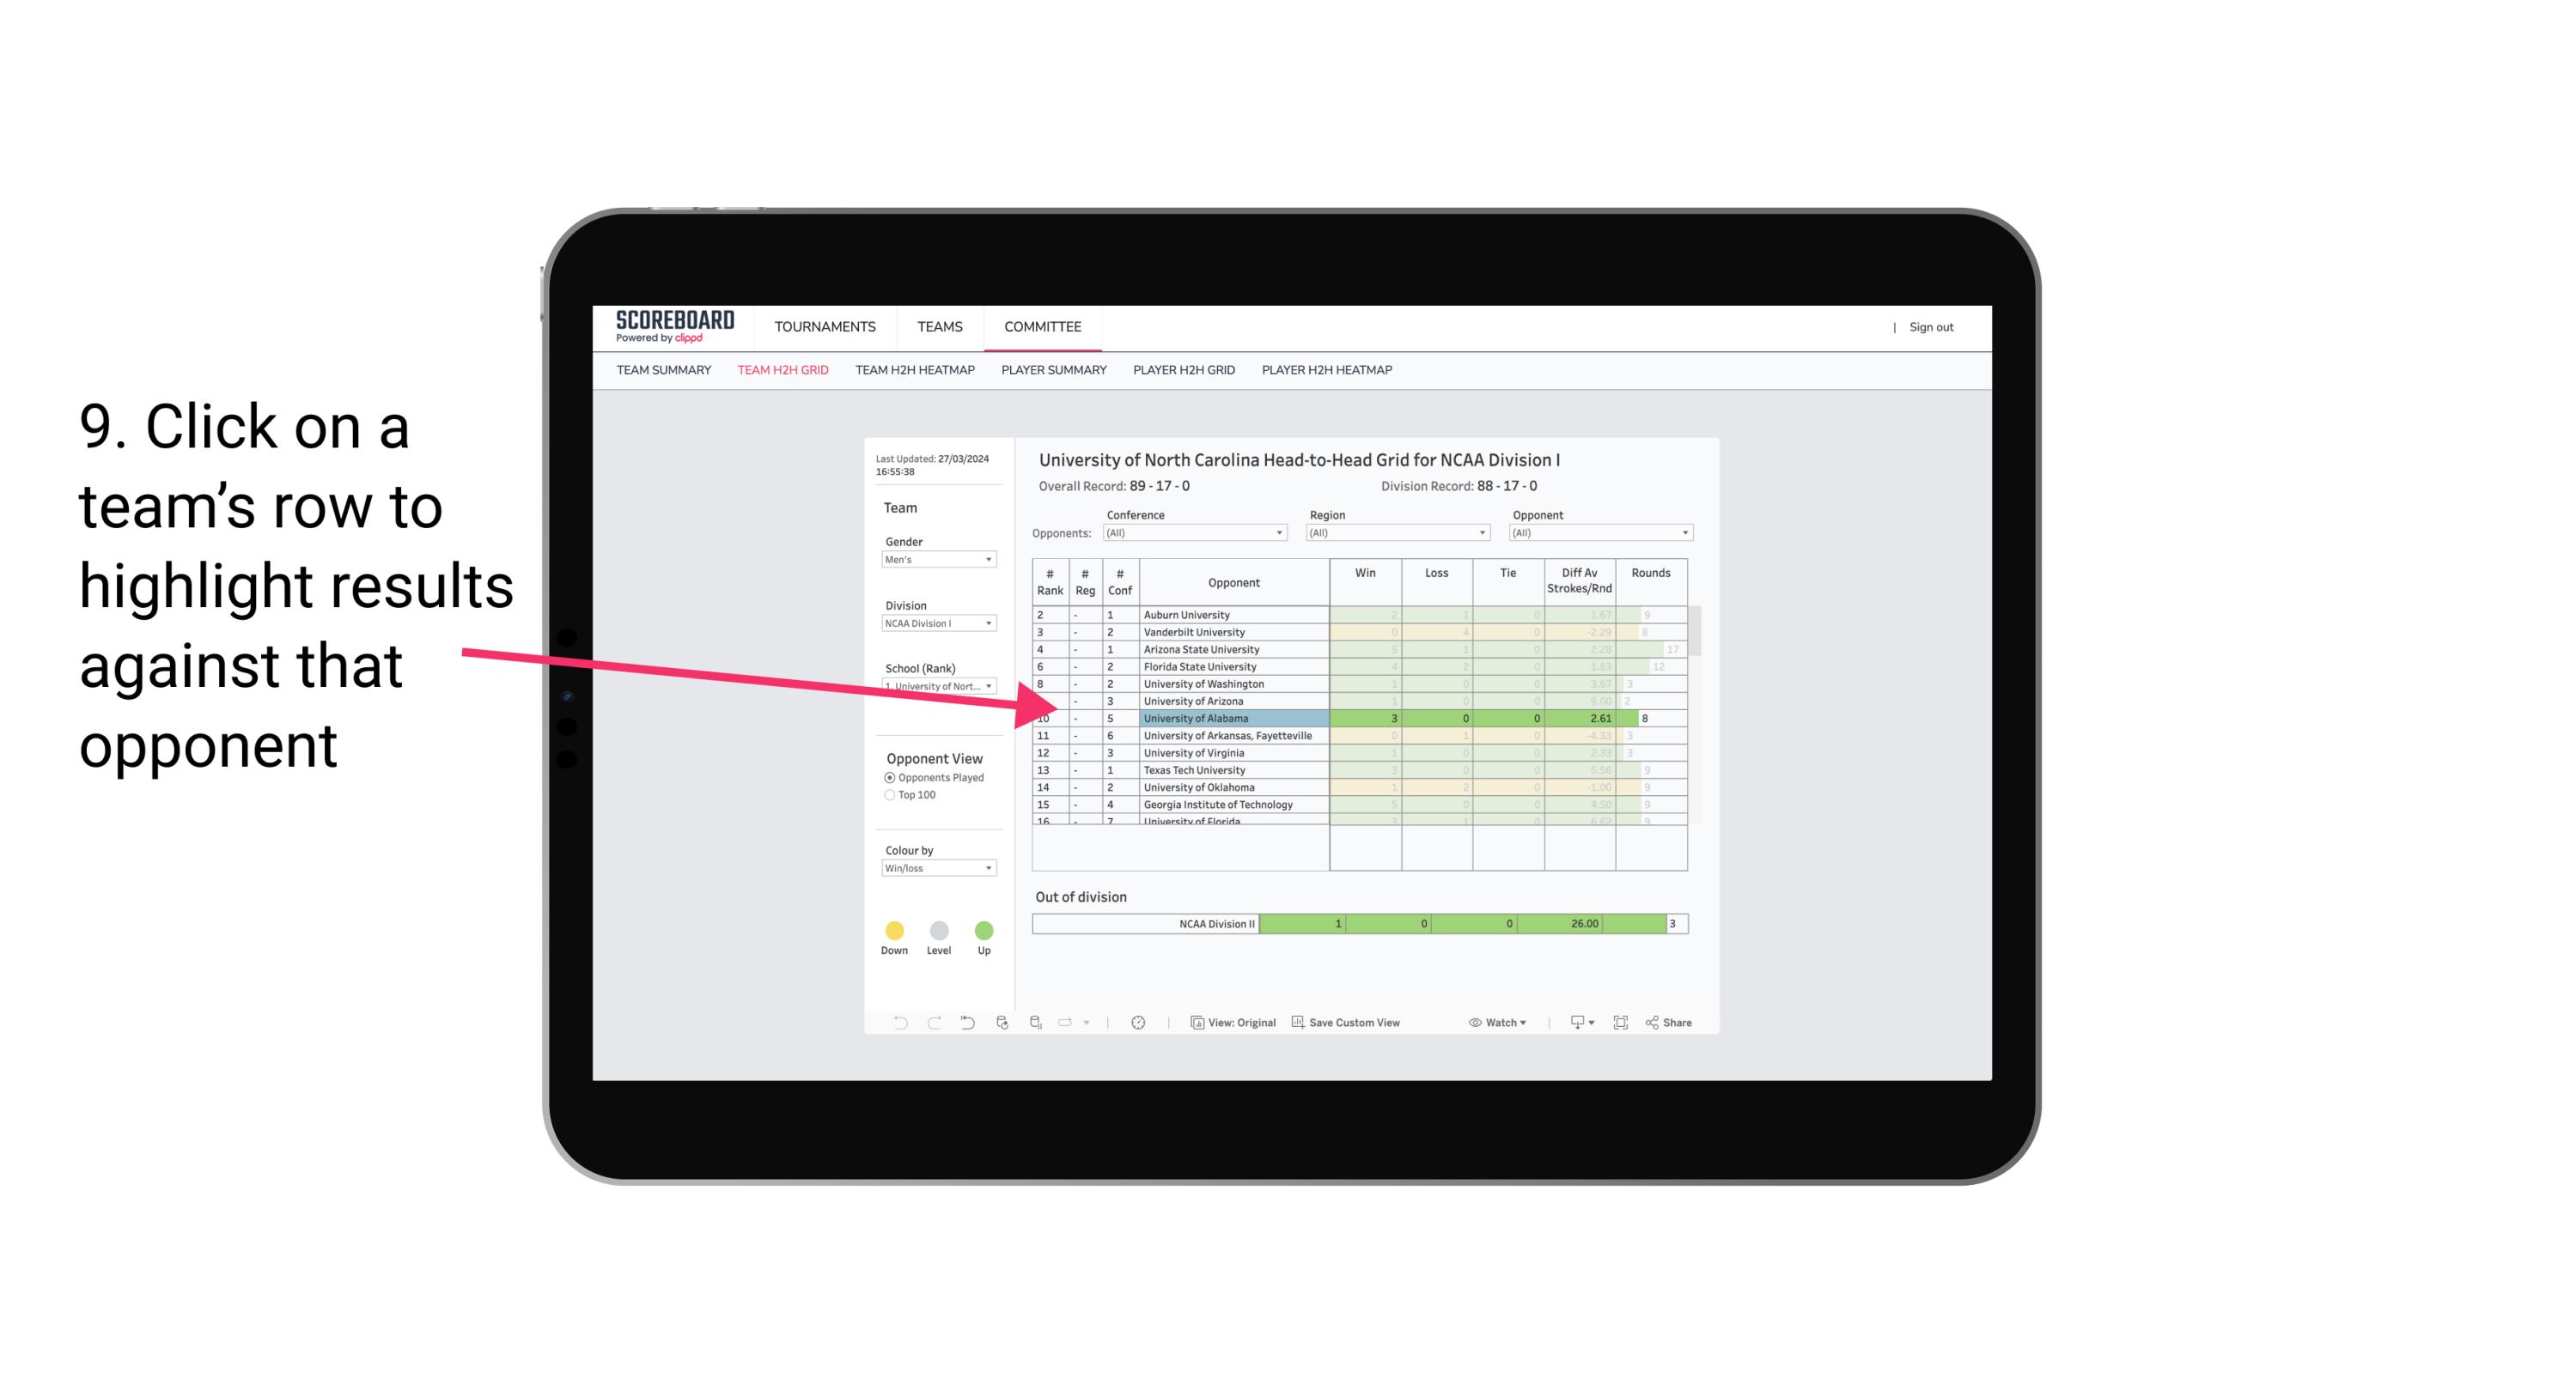Click Save Custom View button
Image resolution: width=2576 pixels, height=1385 pixels.
point(1349,1024)
